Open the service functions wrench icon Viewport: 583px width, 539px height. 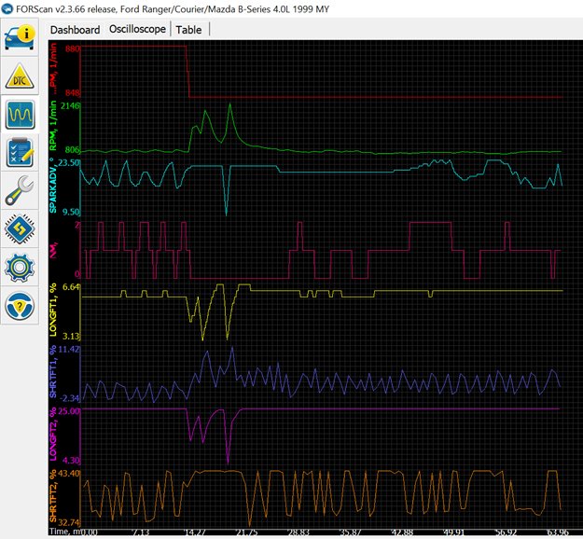pyautogui.click(x=21, y=191)
